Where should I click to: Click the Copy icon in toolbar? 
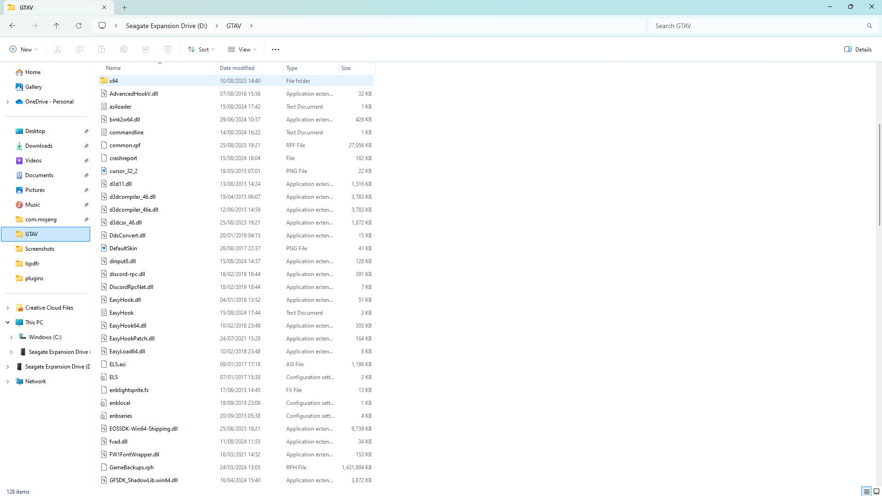coord(80,49)
